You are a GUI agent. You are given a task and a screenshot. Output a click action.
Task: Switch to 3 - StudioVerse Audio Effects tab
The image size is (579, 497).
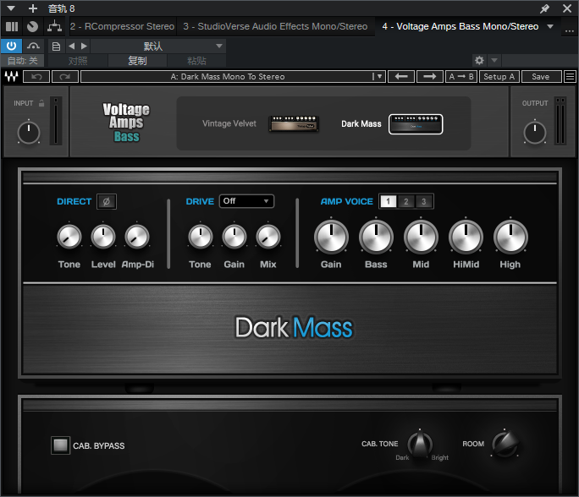click(275, 26)
